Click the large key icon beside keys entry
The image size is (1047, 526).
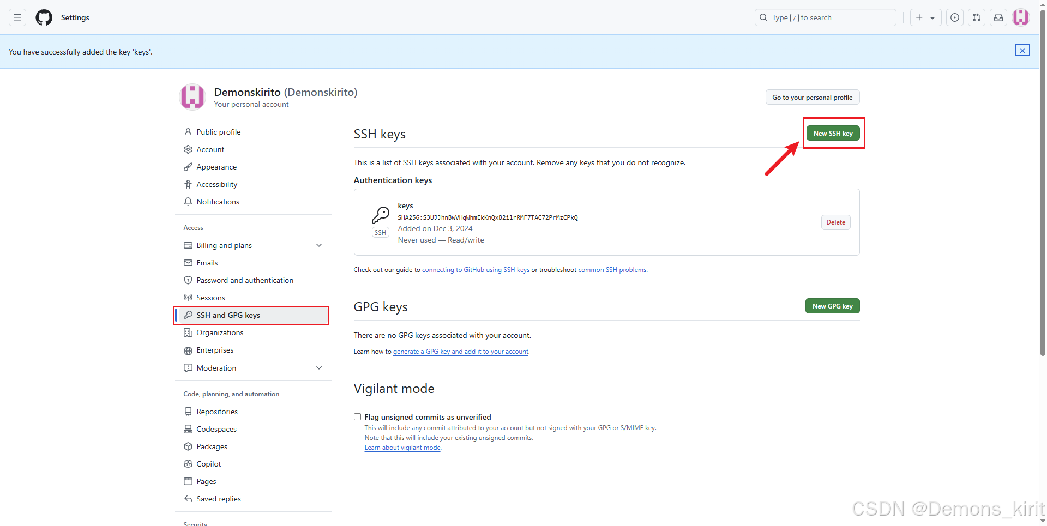pos(381,215)
